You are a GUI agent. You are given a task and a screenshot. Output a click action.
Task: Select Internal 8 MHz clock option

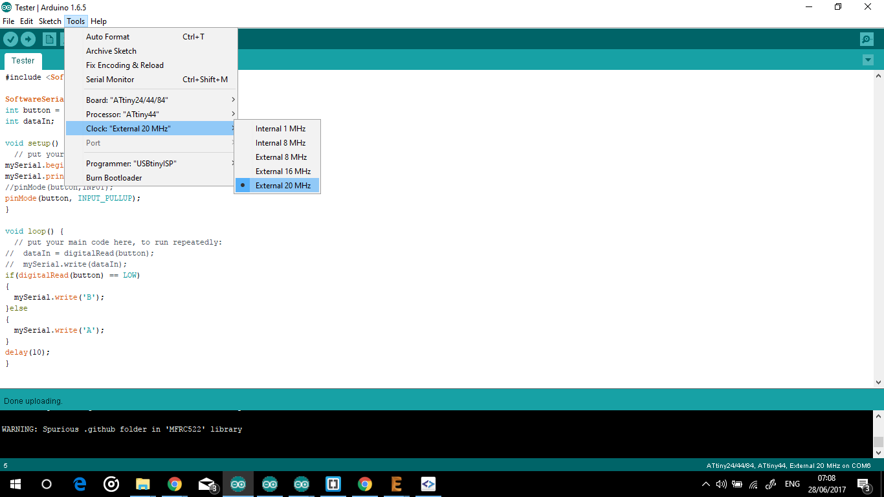tap(277, 143)
